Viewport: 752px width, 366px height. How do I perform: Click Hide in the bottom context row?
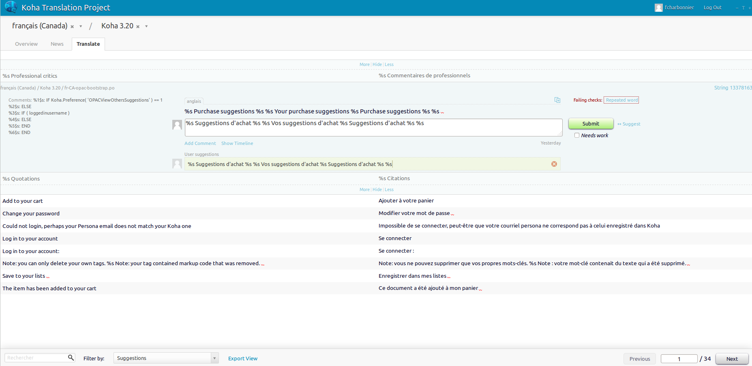point(377,189)
